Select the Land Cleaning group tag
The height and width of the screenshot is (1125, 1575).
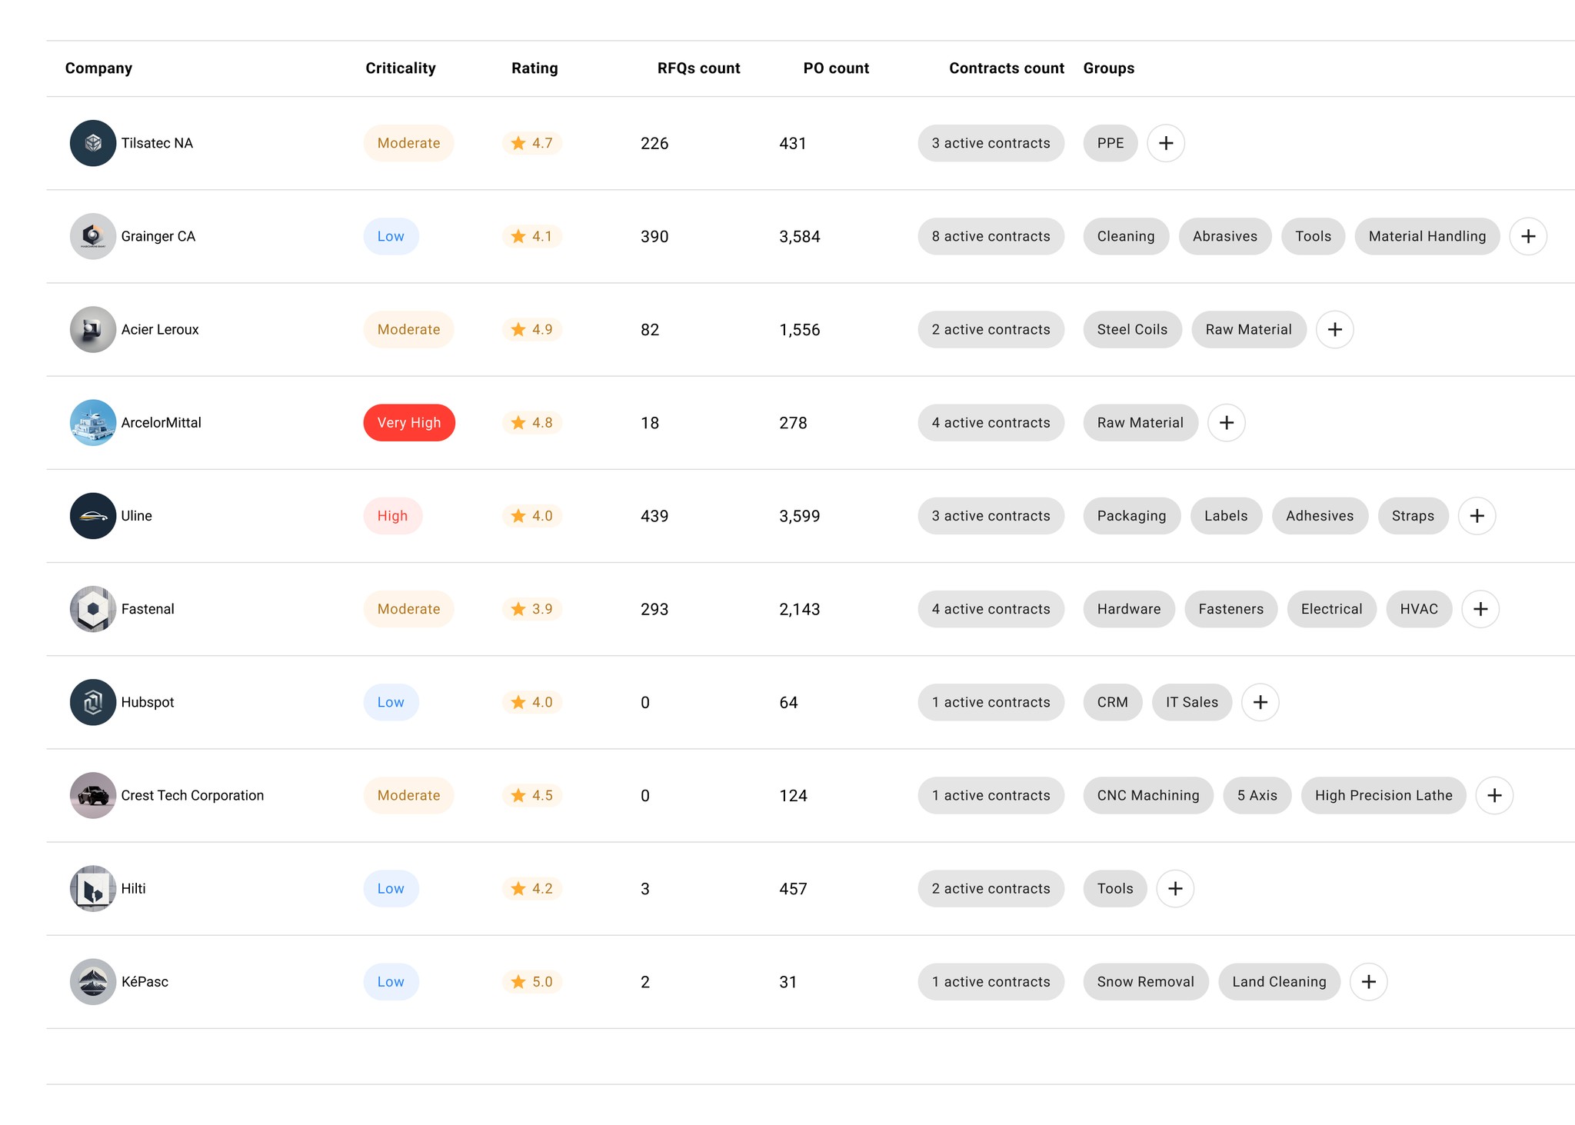tap(1279, 981)
